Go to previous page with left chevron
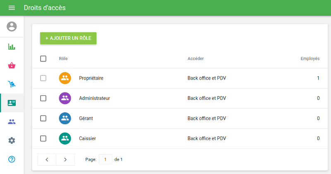 pos(47,159)
